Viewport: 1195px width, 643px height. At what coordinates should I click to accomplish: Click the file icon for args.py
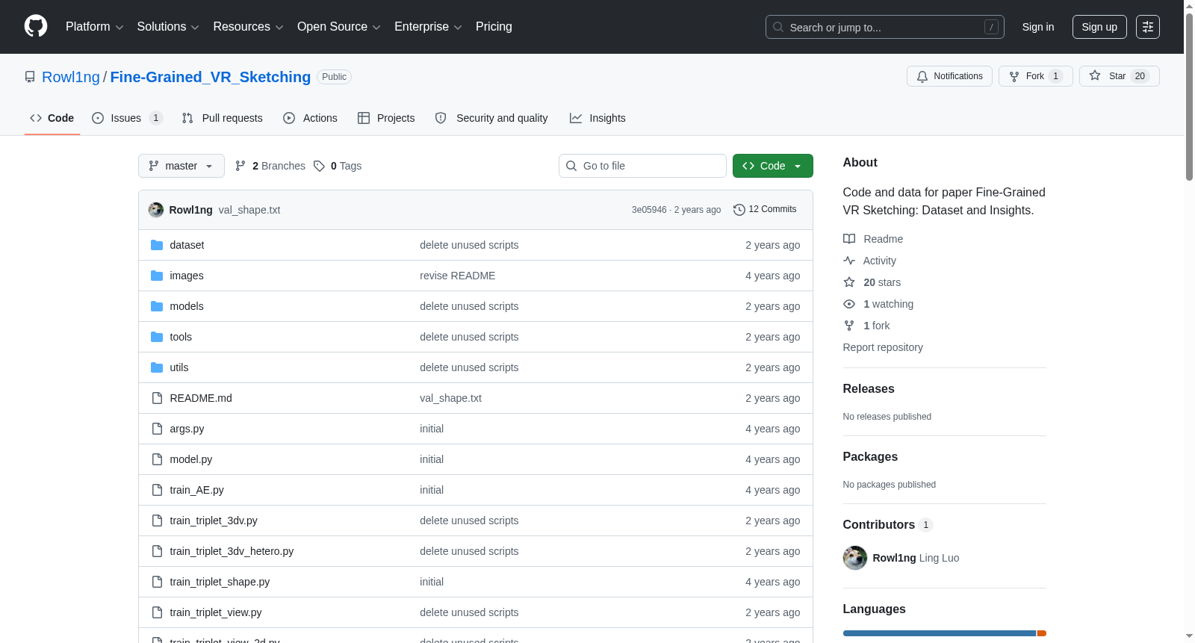click(157, 429)
